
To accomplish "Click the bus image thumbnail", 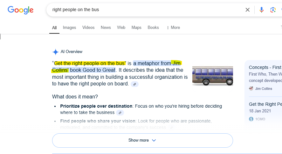I will pyautogui.click(x=212, y=76).
